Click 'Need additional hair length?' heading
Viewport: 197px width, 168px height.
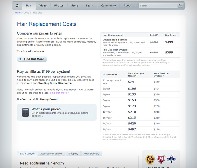pos(42,163)
